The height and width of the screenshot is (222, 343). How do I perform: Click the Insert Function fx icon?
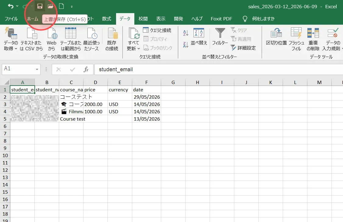click(86, 69)
